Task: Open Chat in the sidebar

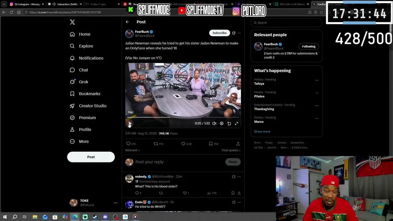Action: click(x=79, y=70)
